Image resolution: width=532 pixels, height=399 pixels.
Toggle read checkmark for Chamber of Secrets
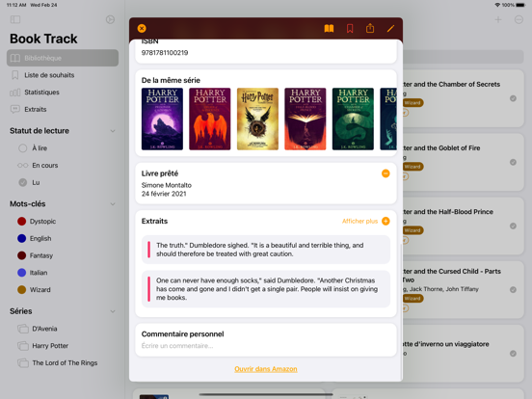pyautogui.click(x=513, y=98)
